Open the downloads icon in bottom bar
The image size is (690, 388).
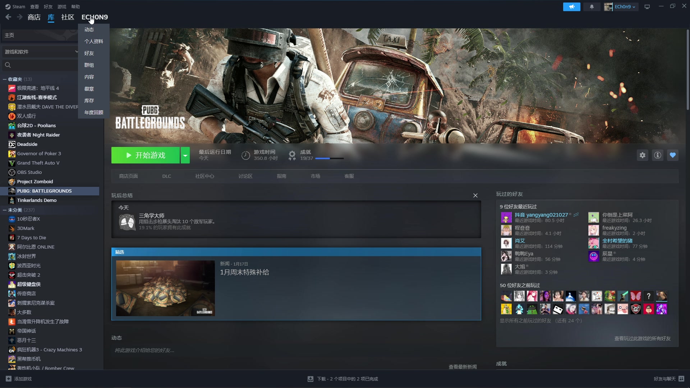pos(310,379)
